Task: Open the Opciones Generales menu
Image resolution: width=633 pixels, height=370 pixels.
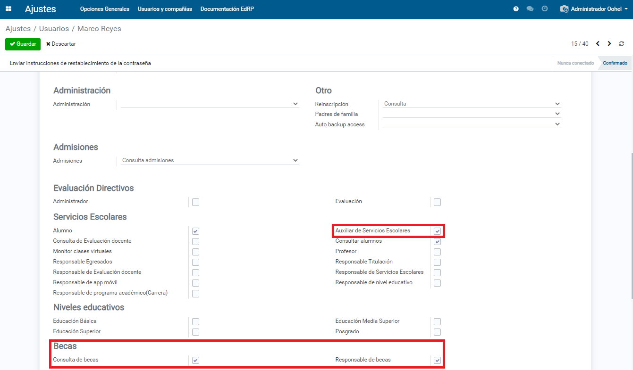Action: (x=104, y=9)
